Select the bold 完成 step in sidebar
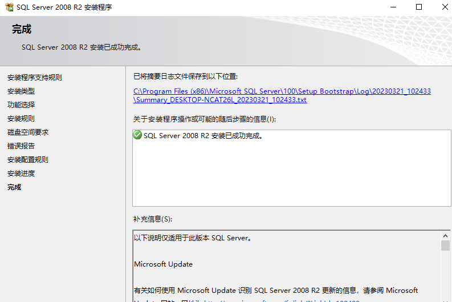Screen dimensions: 452x302 pos(14,187)
